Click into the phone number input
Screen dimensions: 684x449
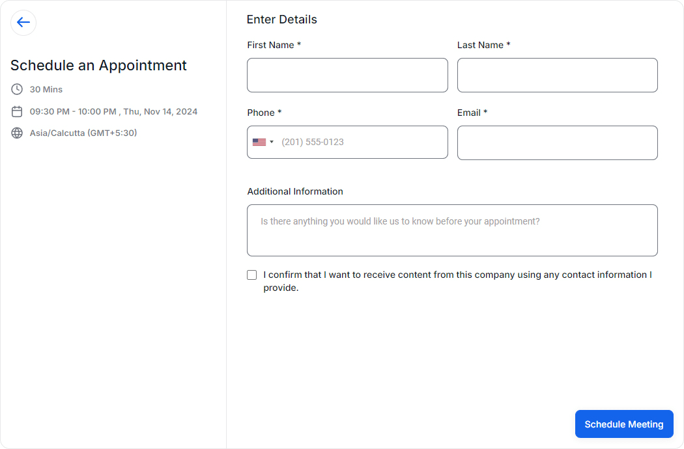[360, 142]
